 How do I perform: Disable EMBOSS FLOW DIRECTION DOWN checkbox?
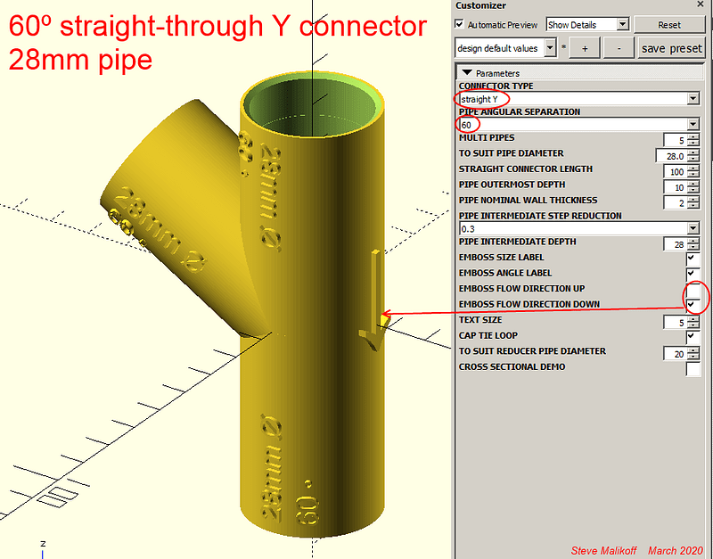point(693,305)
